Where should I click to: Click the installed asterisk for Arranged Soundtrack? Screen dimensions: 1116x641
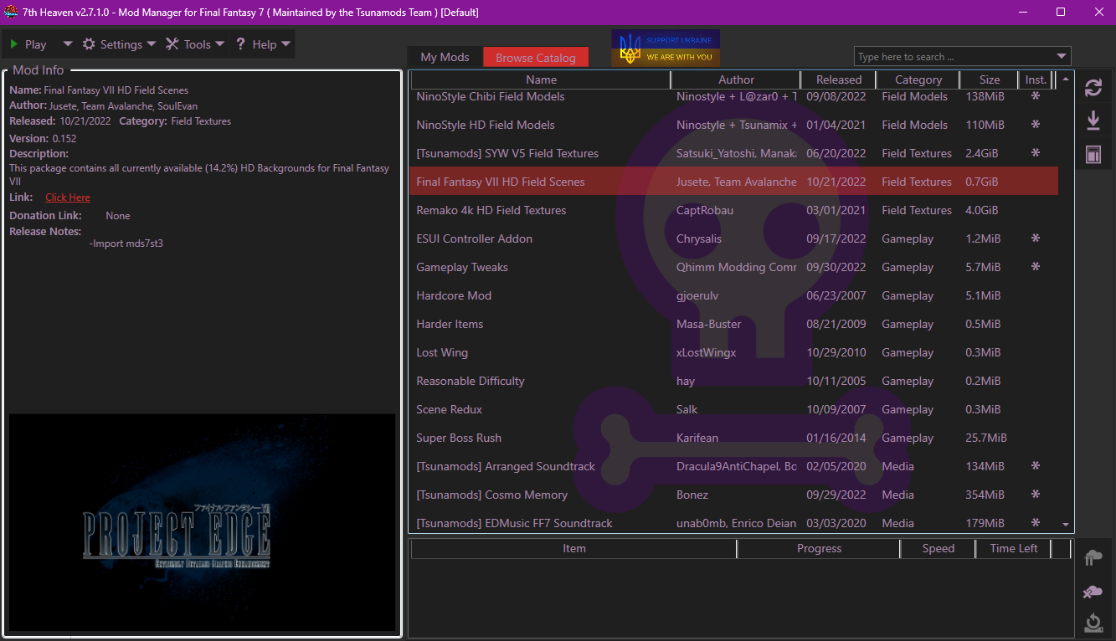click(x=1036, y=466)
